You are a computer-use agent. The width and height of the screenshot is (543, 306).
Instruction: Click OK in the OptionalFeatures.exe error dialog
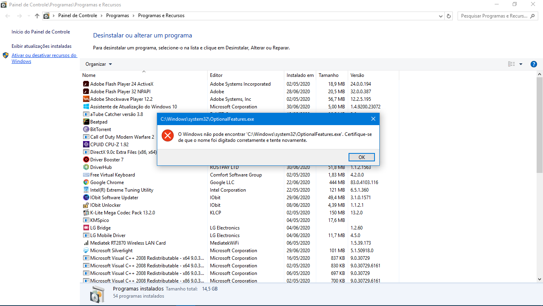click(361, 157)
